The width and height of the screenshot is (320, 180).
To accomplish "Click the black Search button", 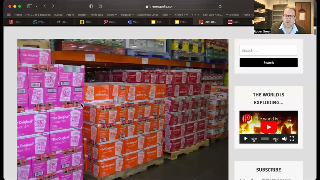I will 268,62.
